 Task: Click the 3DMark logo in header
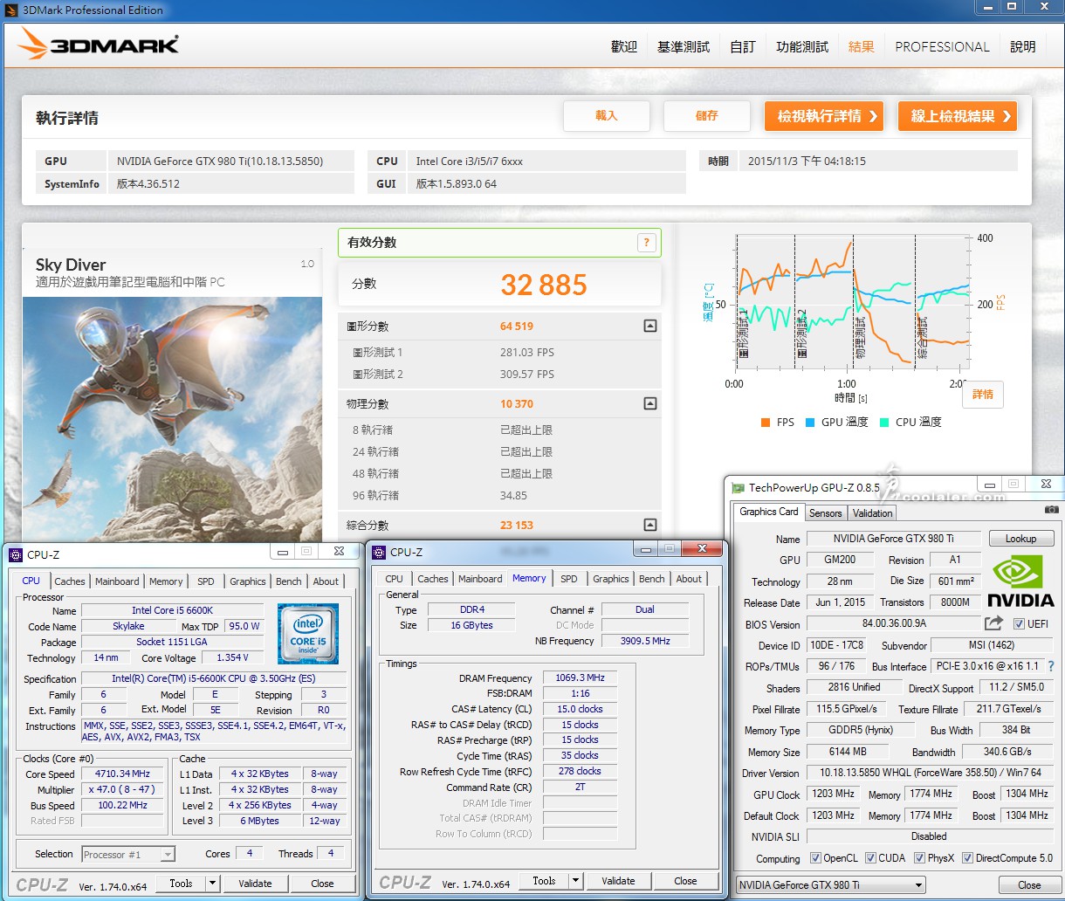(x=99, y=45)
